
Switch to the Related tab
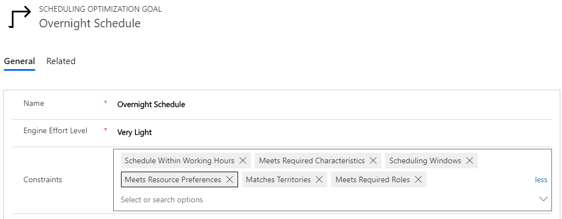pyautogui.click(x=61, y=61)
